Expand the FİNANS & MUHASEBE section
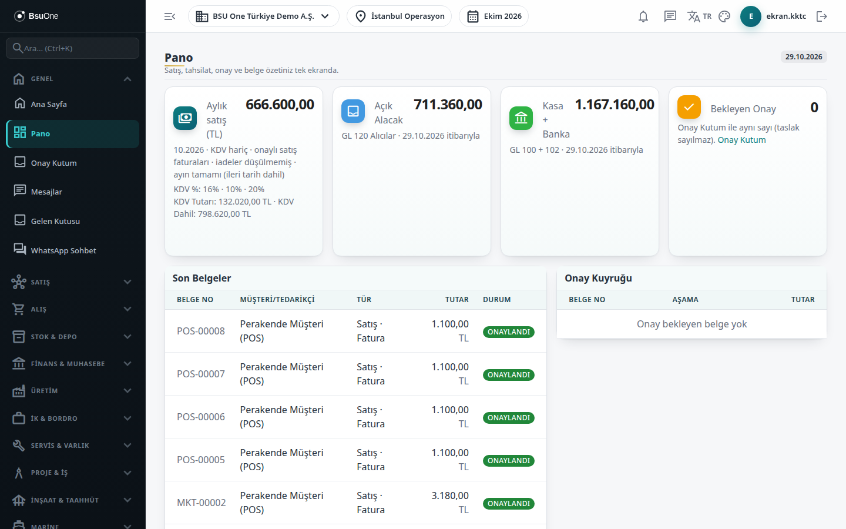The image size is (846, 529). tap(73, 364)
